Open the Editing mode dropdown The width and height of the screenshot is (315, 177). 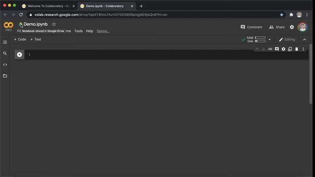tap(287, 39)
